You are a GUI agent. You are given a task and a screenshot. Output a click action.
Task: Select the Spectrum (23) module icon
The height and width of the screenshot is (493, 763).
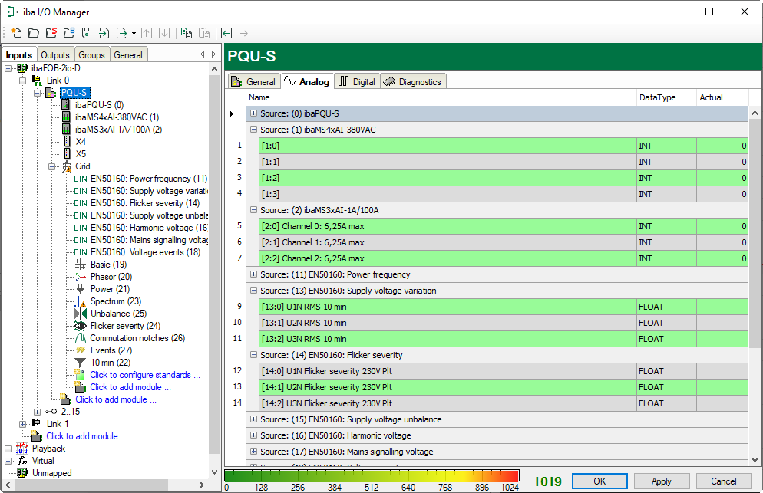click(x=81, y=301)
